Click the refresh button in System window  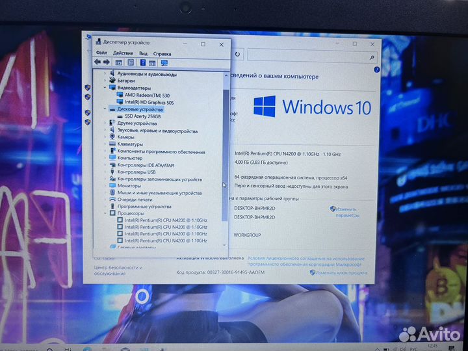237,55
